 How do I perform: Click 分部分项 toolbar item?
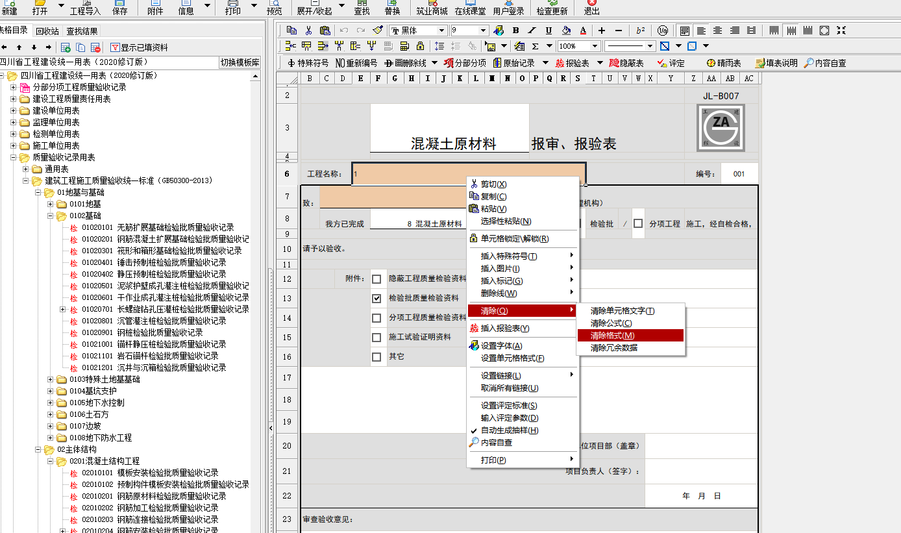[x=465, y=63]
